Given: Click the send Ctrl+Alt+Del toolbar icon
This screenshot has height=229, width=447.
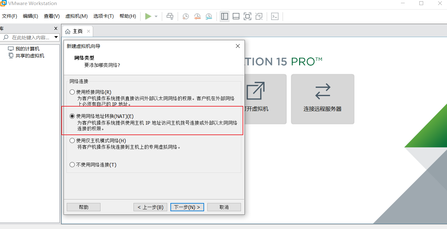Looking at the screenshot, I should pyautogui.click(x=170, y=16).
